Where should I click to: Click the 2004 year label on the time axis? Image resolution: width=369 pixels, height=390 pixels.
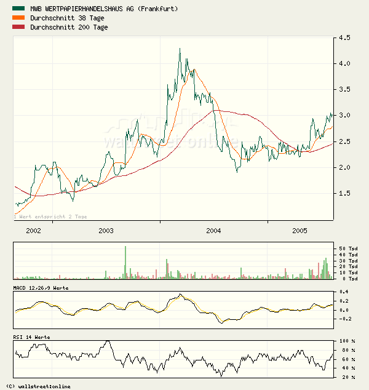(x=213, y=231)
